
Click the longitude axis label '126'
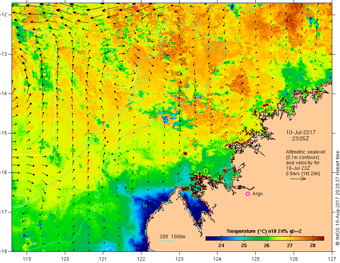click(x=294, y=259)
